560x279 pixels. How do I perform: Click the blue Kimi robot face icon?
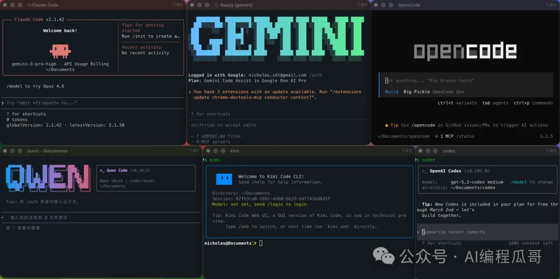click(x=224, y=179)
